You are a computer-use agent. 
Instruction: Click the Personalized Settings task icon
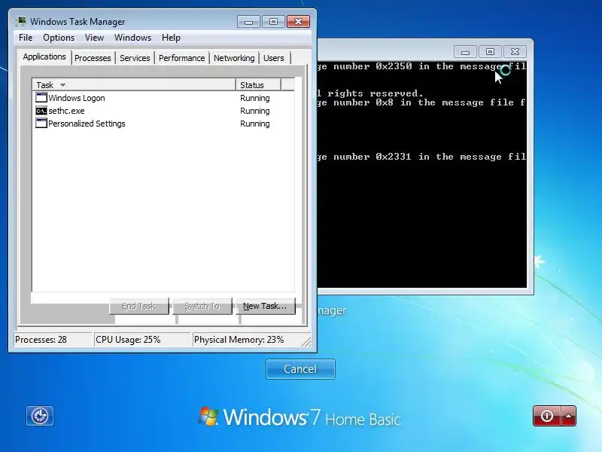pos(41,124)
